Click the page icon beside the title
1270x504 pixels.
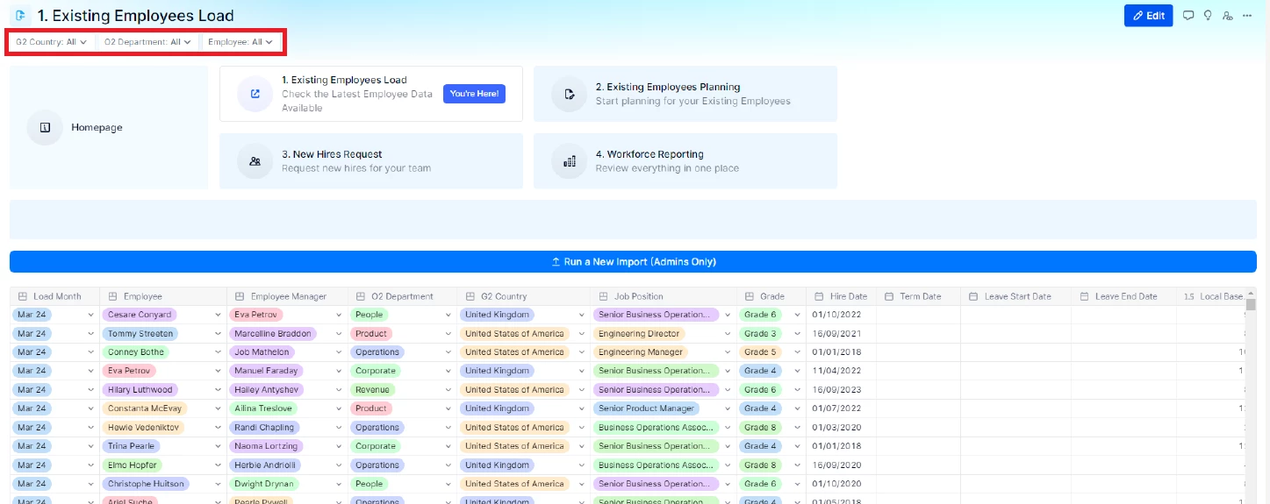[21, 16]
